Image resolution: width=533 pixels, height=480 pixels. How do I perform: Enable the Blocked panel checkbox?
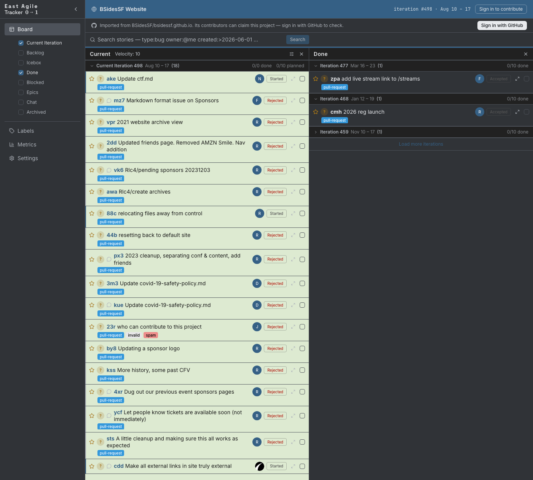[21, 83]
